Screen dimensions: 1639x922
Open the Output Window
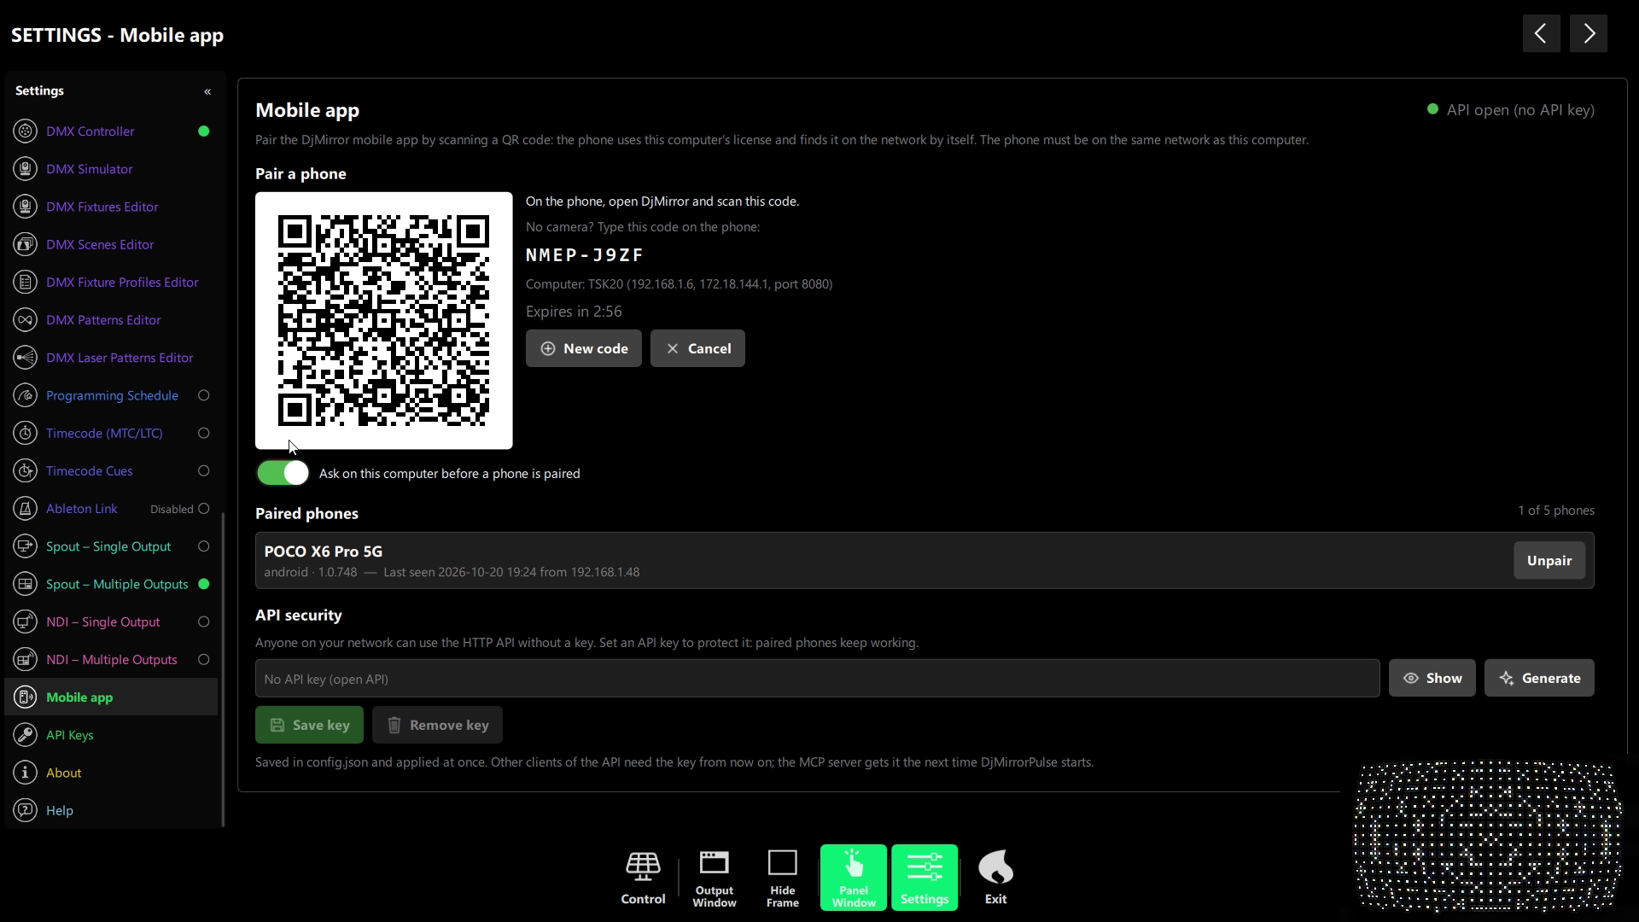click(715, 878)
